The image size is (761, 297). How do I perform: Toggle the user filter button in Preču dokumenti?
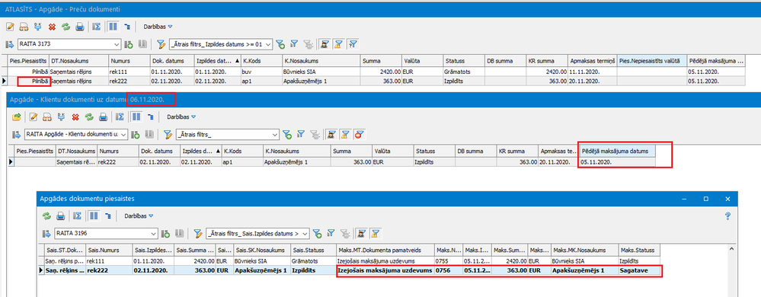pos(325,44)
